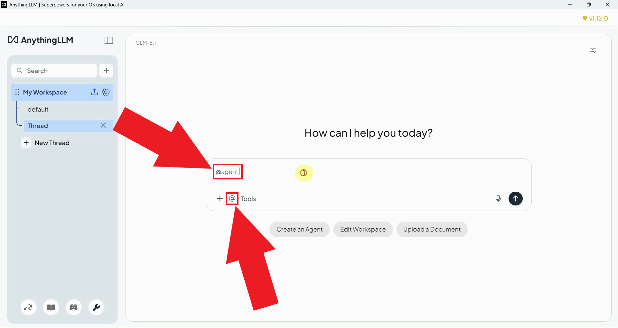The height and width of the screenshot is (328, 618).
Task: Delete the Thread with its X icon
Action: click(x=103, y=125)
